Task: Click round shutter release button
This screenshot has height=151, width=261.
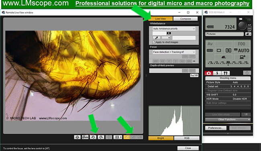Action: (242, 25)
